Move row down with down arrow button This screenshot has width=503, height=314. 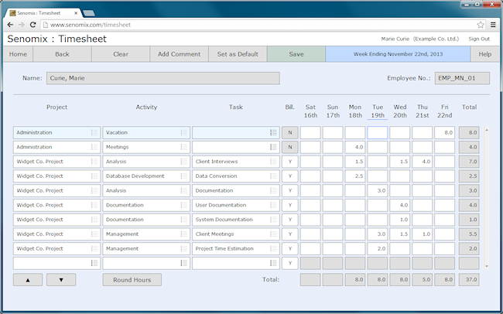click(x=61, y=280)
